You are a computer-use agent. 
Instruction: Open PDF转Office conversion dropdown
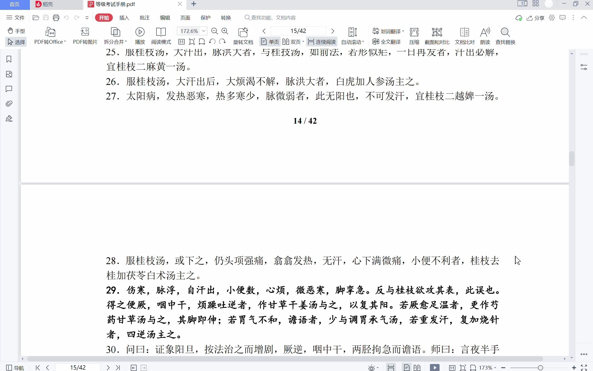[x=50, y=36]
